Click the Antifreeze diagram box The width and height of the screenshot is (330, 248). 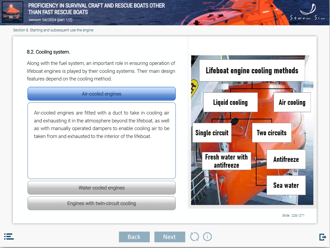286,159
